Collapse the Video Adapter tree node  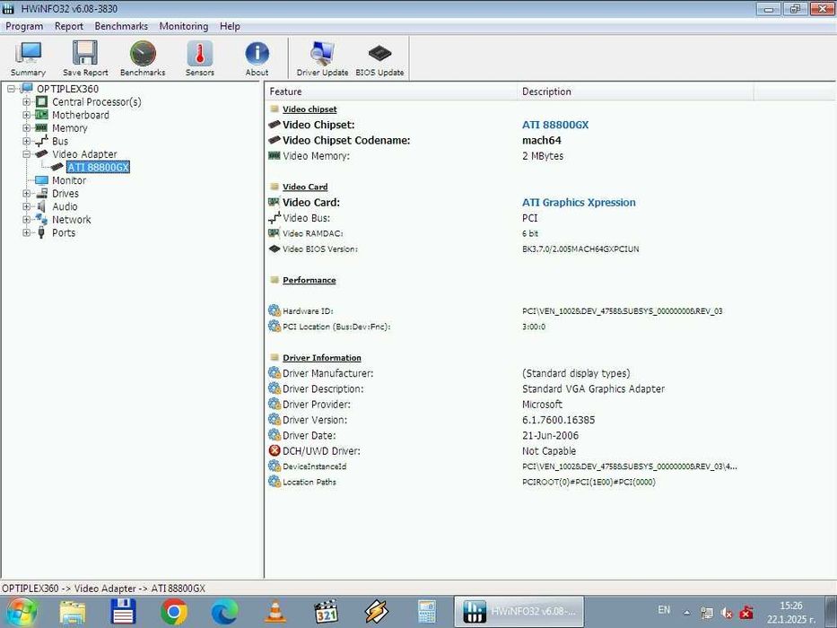coord(26,153)
